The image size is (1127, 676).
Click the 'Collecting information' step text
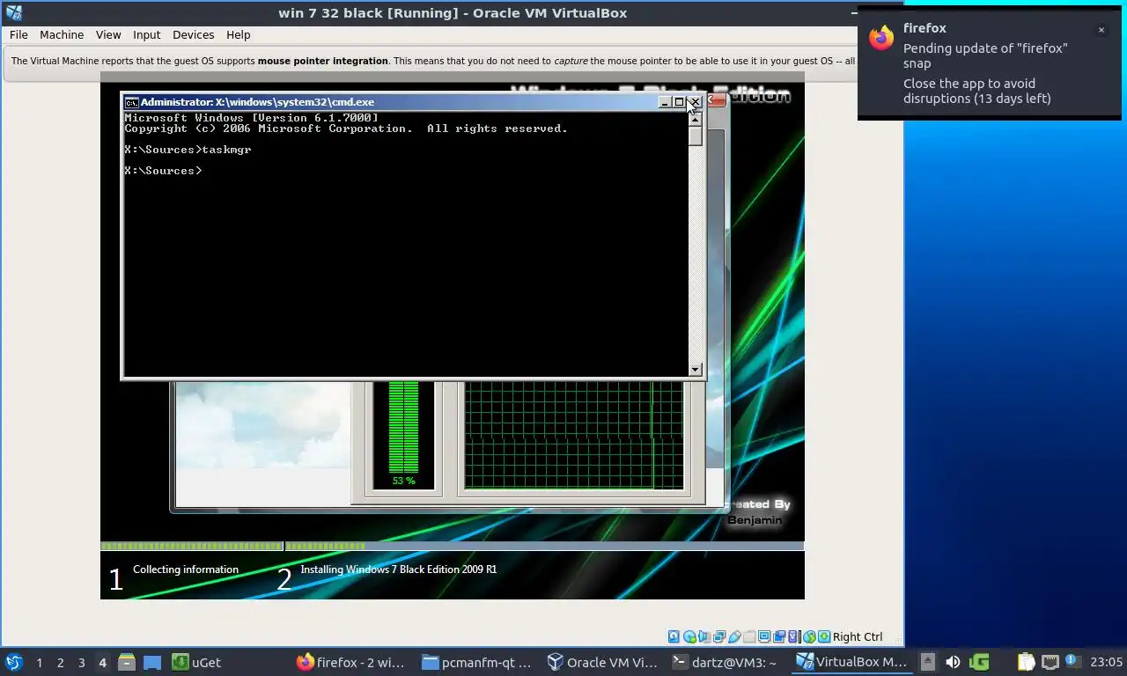(186, 569)
